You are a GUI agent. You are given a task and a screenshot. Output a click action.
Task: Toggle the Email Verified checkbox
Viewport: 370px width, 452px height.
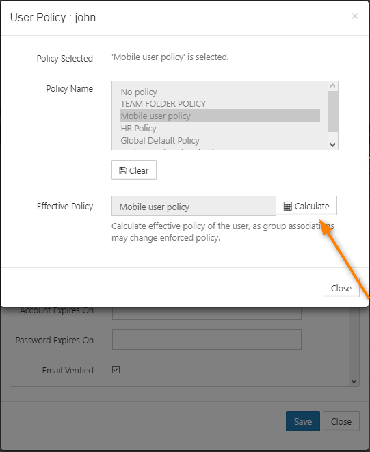(116, 369)
